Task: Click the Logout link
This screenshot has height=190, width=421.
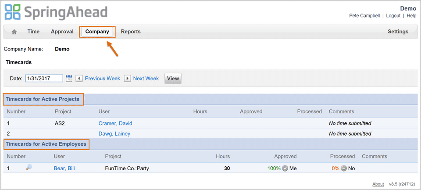Action: pyautogui.click(x=393, y=16)
